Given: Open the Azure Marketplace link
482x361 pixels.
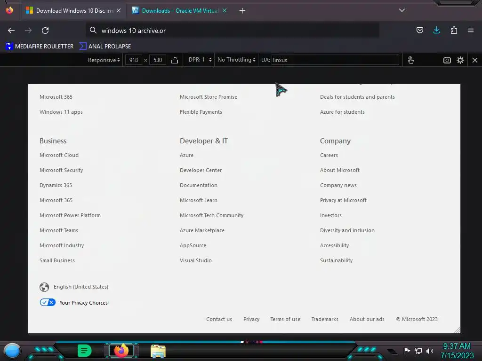Looking at the screenshot, I should [202, 230].
